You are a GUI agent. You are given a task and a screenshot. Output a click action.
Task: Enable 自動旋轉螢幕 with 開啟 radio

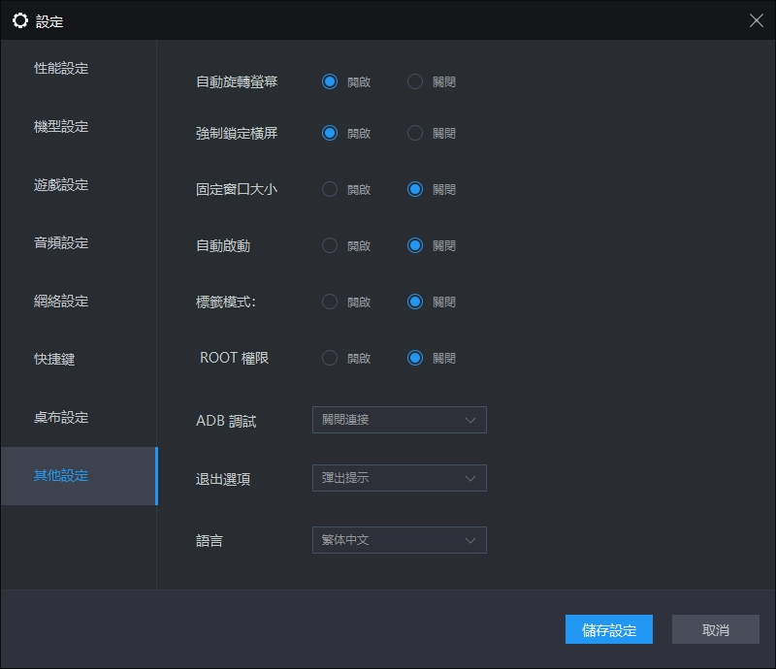(x=330, y=81)
